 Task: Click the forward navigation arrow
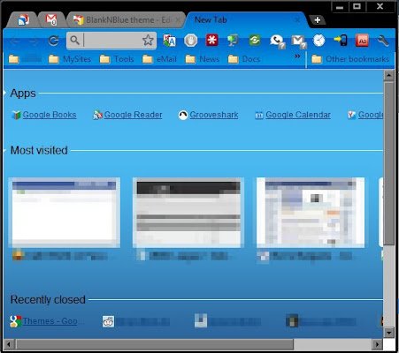(34, 41)
